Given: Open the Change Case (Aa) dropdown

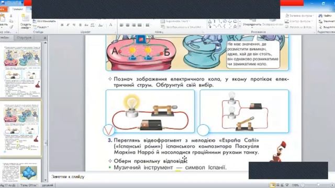Looking at the screenshot, I should 100,25.
